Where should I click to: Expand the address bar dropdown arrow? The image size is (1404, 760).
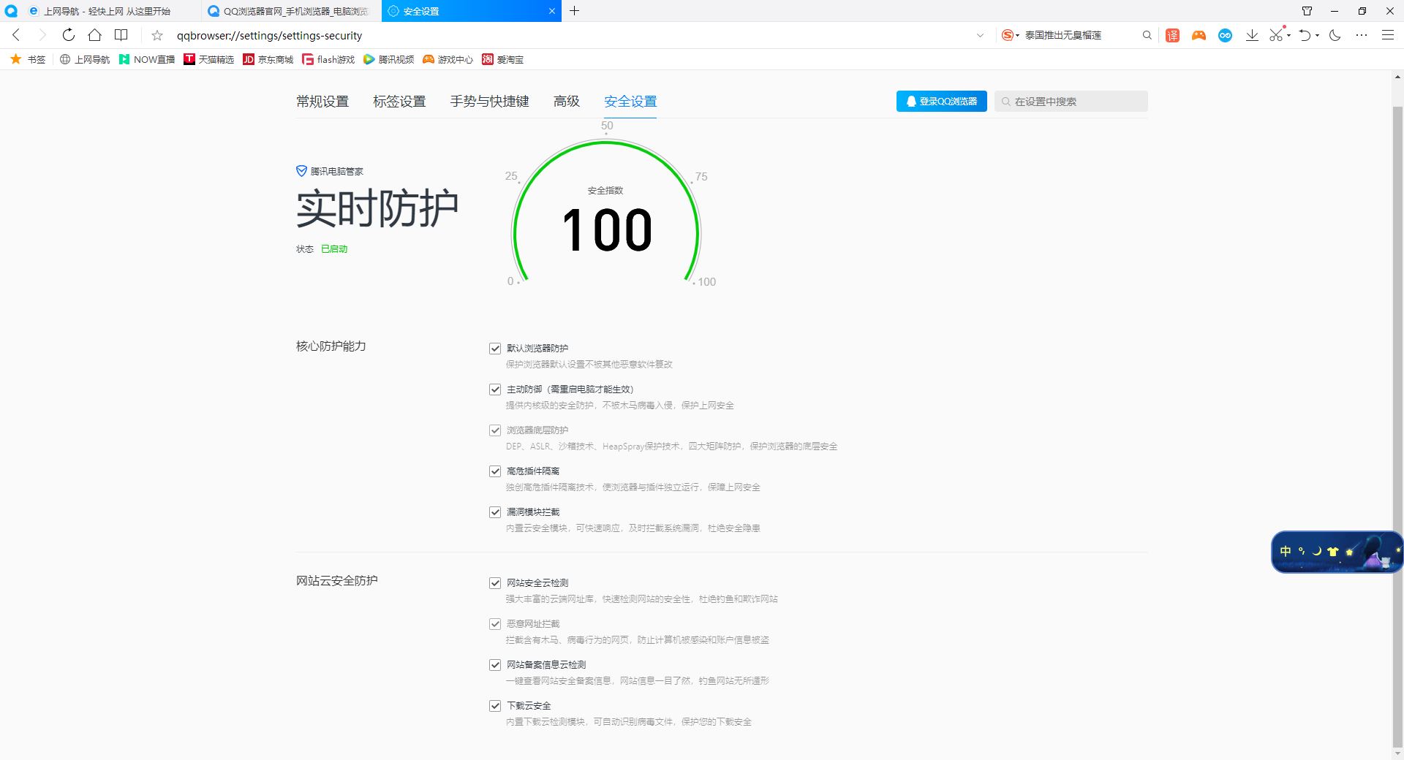pos(980,35)
